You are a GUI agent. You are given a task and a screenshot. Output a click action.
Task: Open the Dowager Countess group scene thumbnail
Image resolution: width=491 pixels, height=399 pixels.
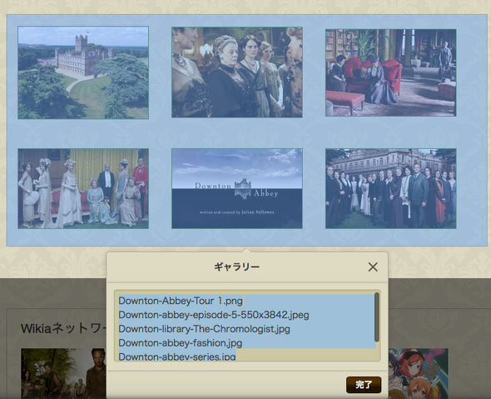point(237,72)
